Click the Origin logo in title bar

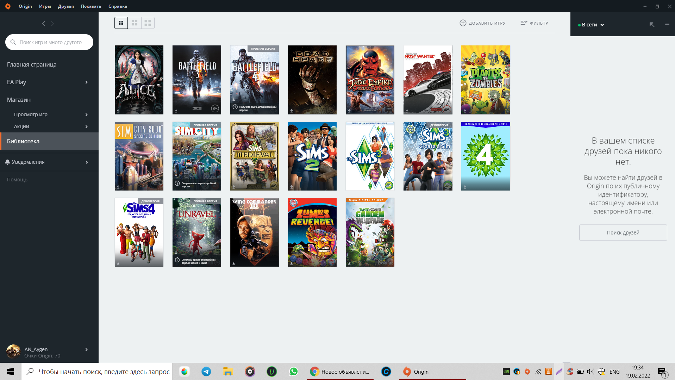tap(8, 6)
